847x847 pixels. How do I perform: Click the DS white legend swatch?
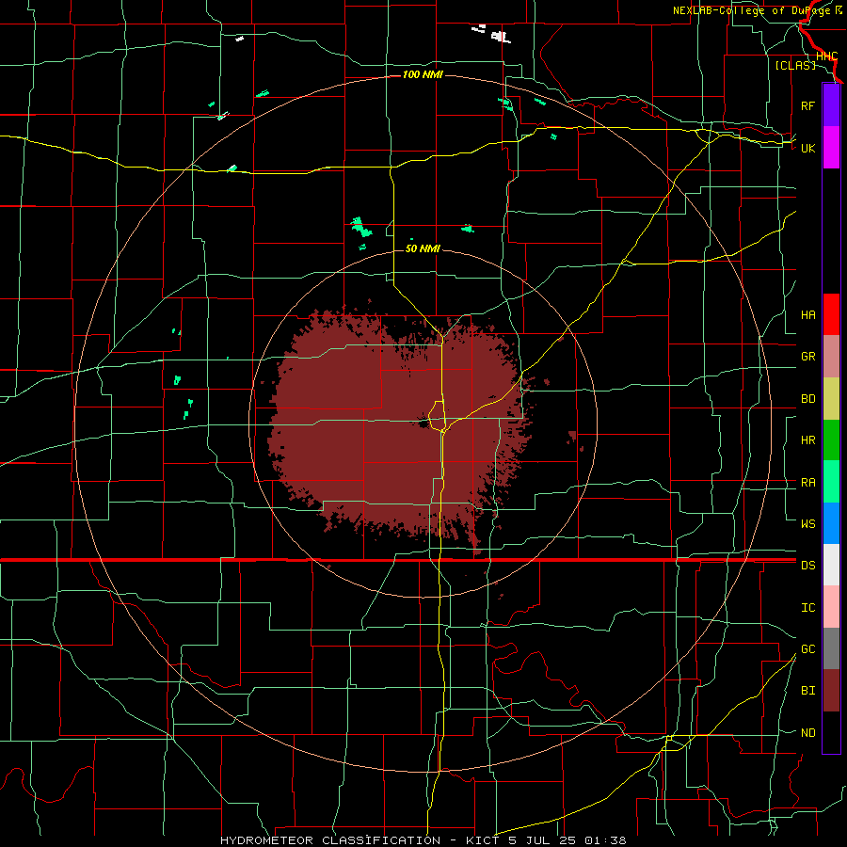click(831, 565)
